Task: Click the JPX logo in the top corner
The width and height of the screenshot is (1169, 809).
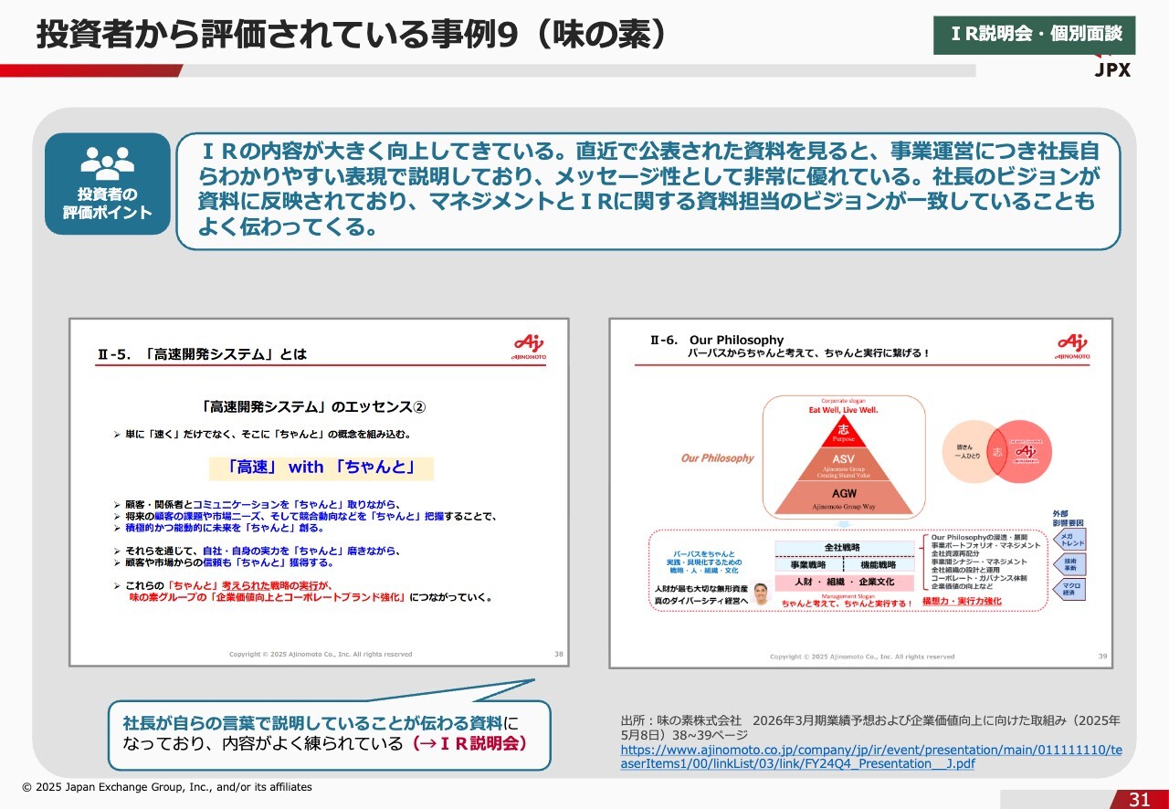Action: [1111, 67]
